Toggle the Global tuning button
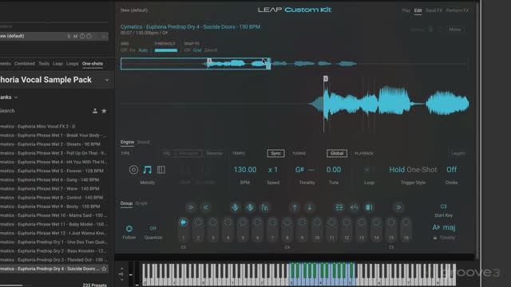Image resolution: width=511 pixels, height=287 pixels. [337, 153]
